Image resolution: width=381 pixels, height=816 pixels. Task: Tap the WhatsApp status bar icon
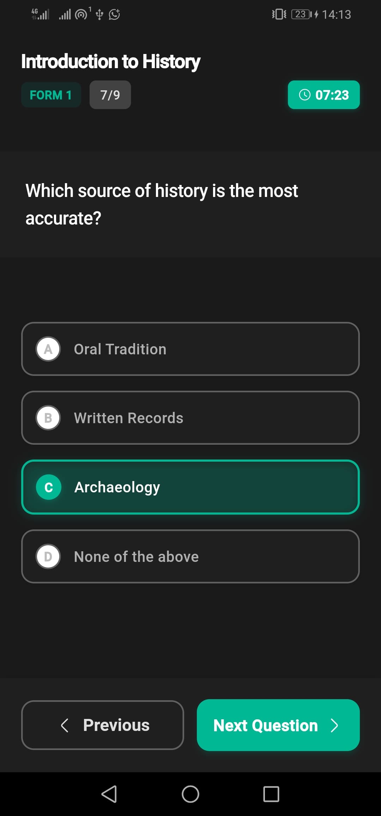(x=114, y=14)
